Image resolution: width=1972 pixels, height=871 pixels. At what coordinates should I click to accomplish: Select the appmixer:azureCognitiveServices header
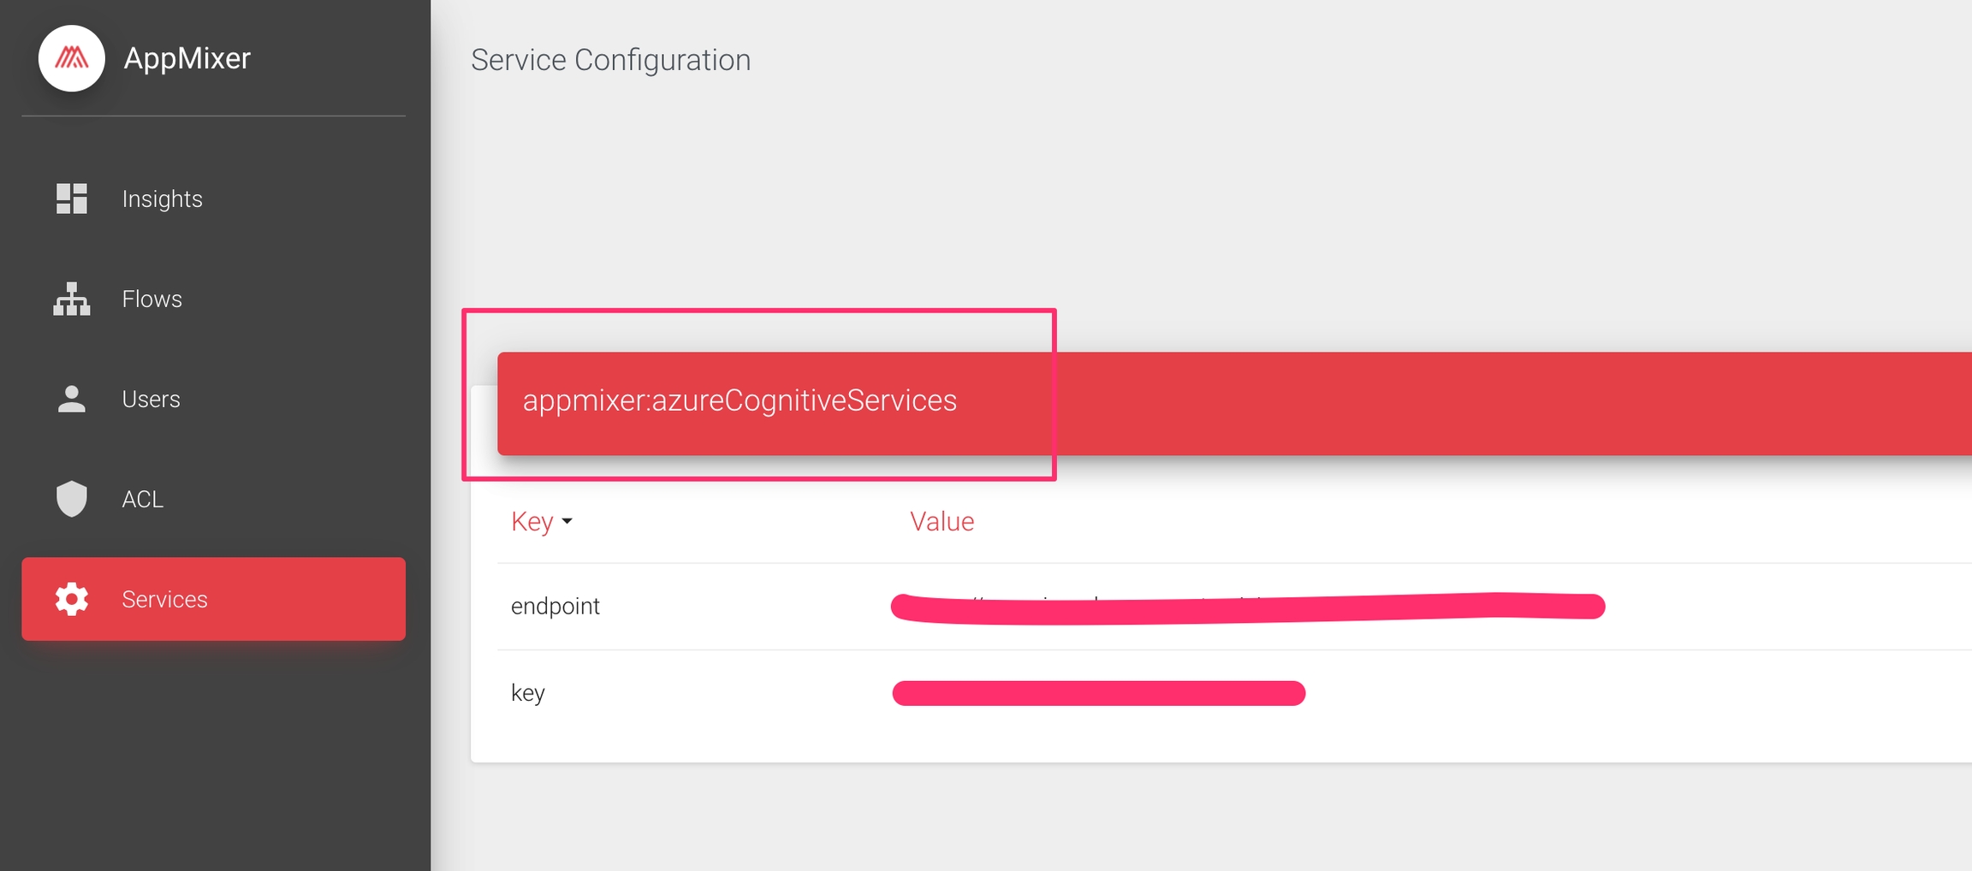tap(739, 400)
